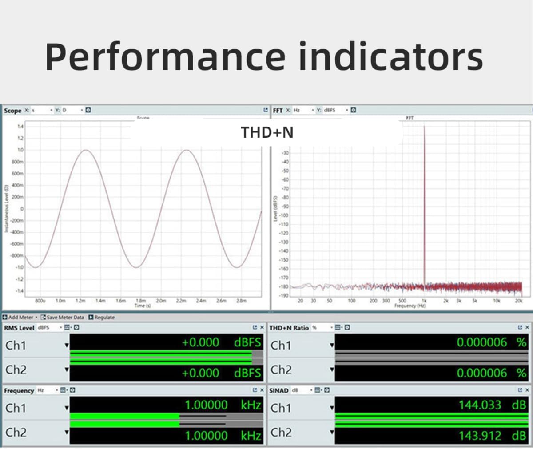533x449 pixels.
Task: Open the Add Meter dropdown
Action: 19,317
